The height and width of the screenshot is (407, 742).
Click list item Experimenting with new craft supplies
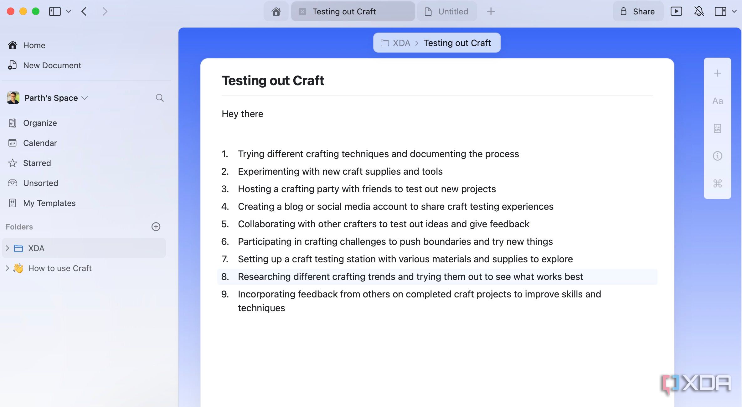340,172
